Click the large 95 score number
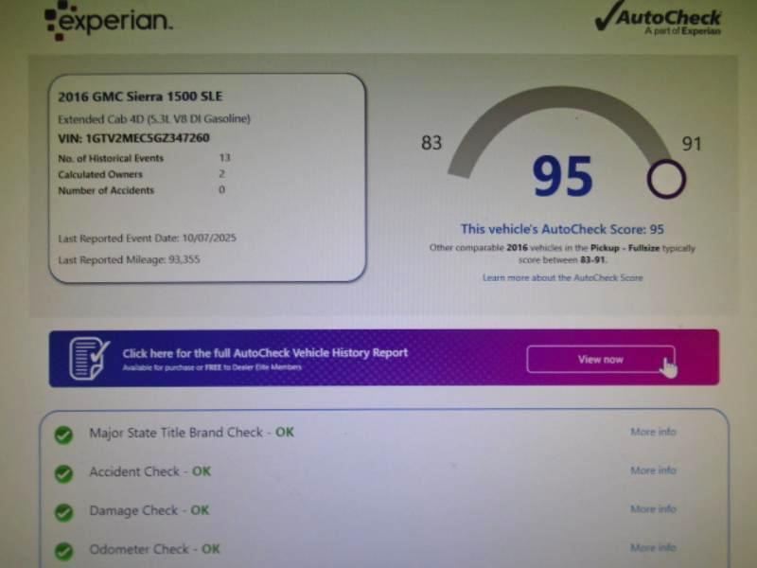 tap(562, 177)
